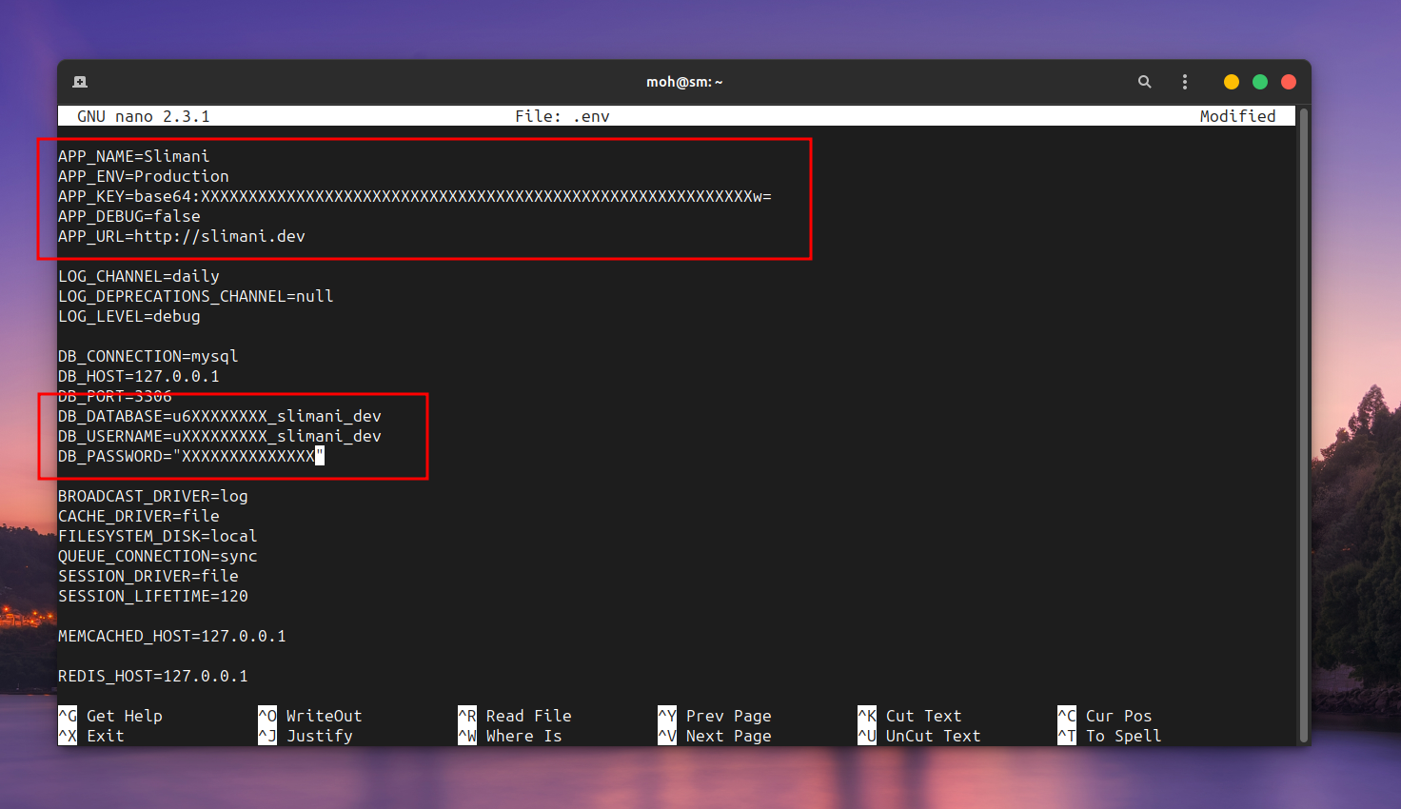
Task: Click the new tab icon in terminal titlebar
Action: [80, 82]
